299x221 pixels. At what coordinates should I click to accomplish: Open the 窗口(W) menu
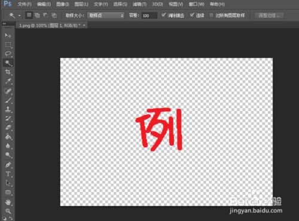click(x=197, y=4)
